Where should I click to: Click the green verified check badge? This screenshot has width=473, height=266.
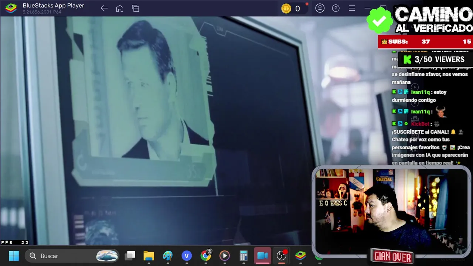pyautogui.click(x=380, y=21)
